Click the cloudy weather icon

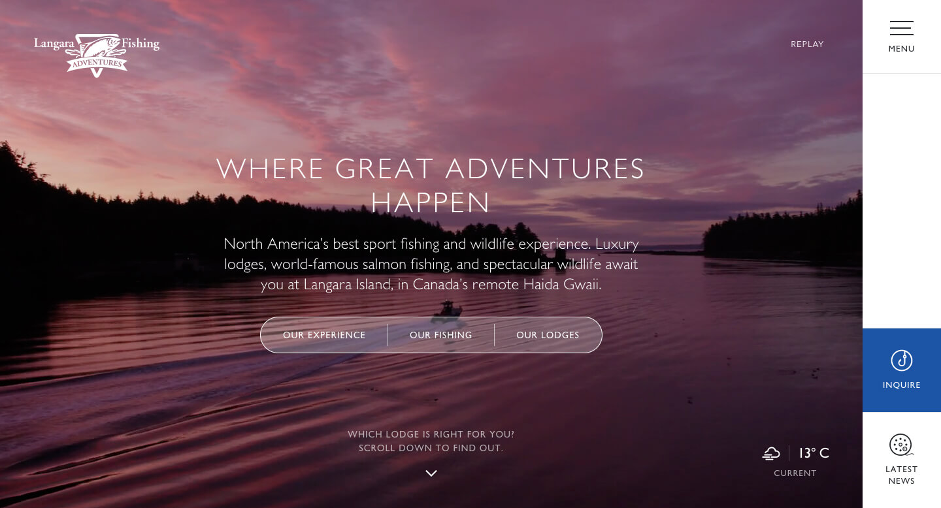tap(771, 453)
